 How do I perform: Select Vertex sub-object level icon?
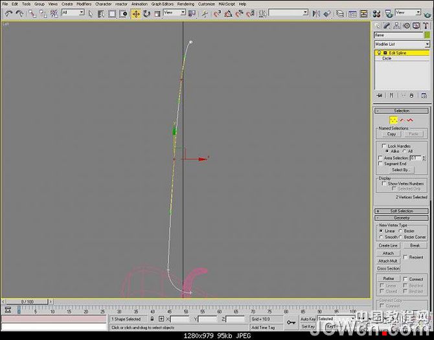pos(393,120)
